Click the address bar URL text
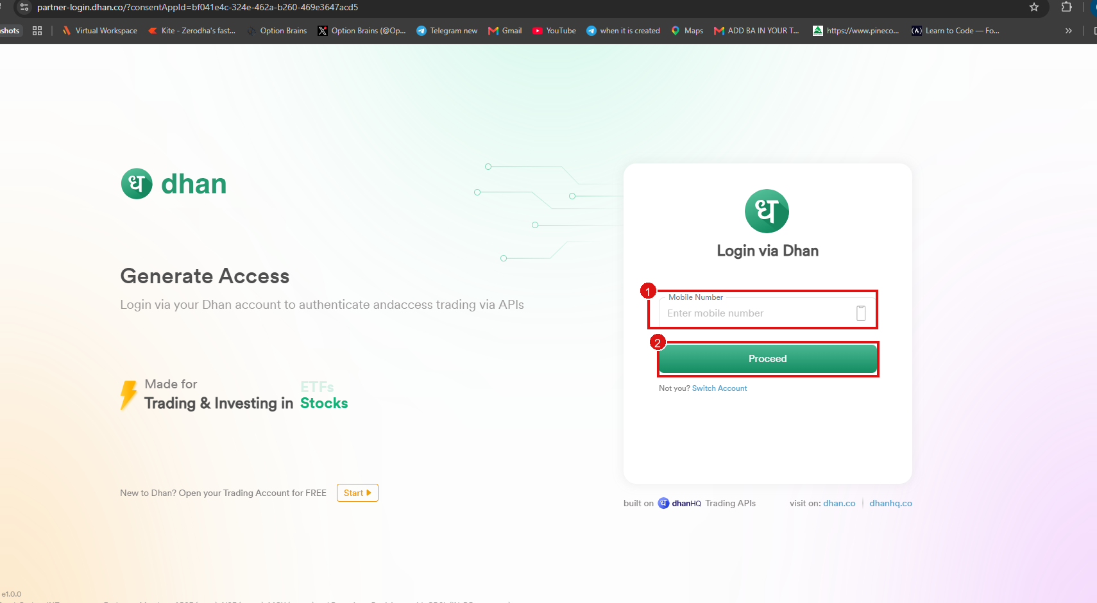 point(198,7)
